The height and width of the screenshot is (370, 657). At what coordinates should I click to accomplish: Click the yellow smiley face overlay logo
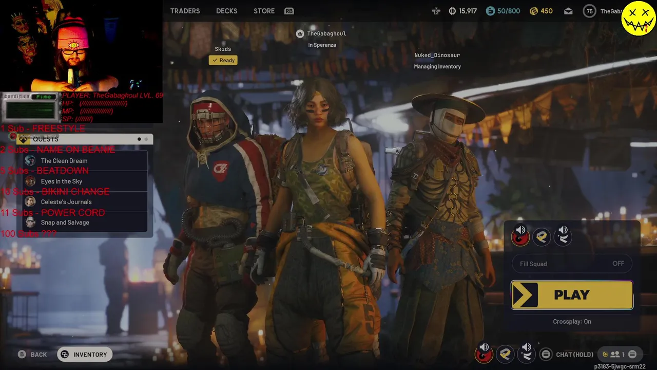tap(638, 18)
